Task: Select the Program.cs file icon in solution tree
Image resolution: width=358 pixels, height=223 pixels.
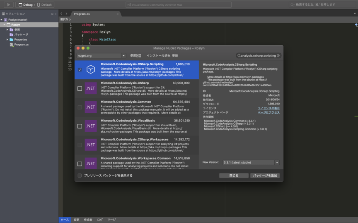Action: coord(12,45)
